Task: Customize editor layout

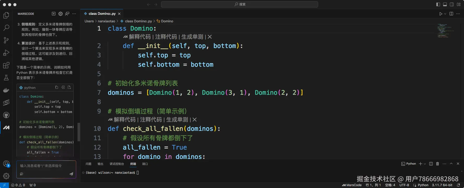Action: click(x=459, y=4)
